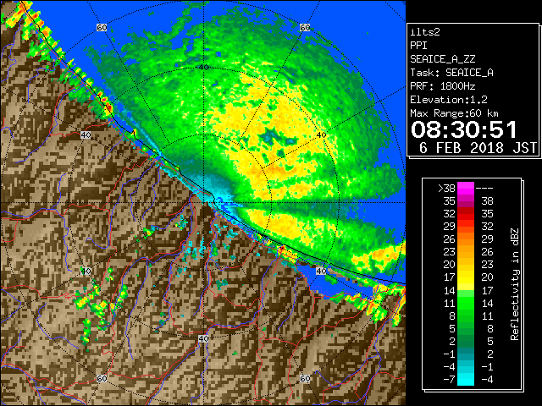Select the '6 FEB 2018 JST' date

[478, 148]
